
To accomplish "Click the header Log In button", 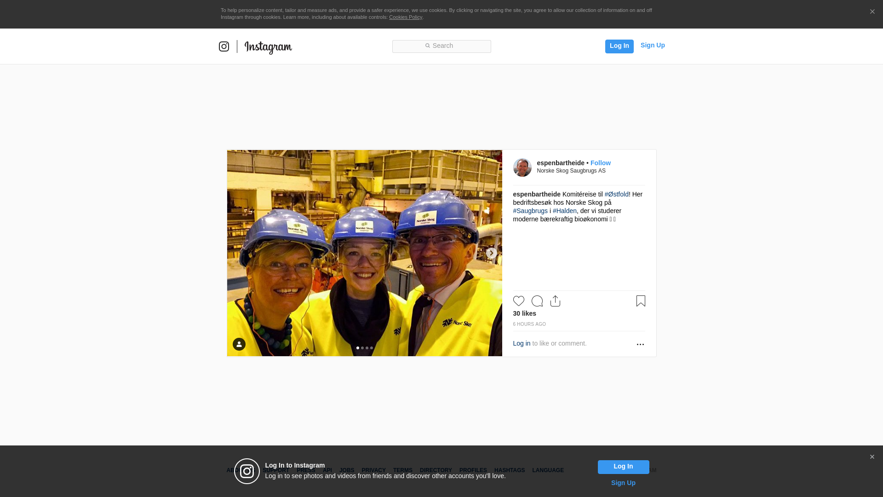I will pos(619,46).
